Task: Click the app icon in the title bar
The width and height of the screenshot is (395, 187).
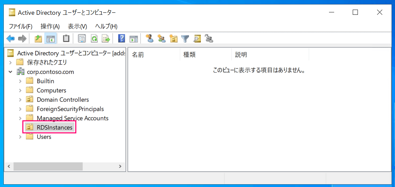Action: [x=12, y=12]
